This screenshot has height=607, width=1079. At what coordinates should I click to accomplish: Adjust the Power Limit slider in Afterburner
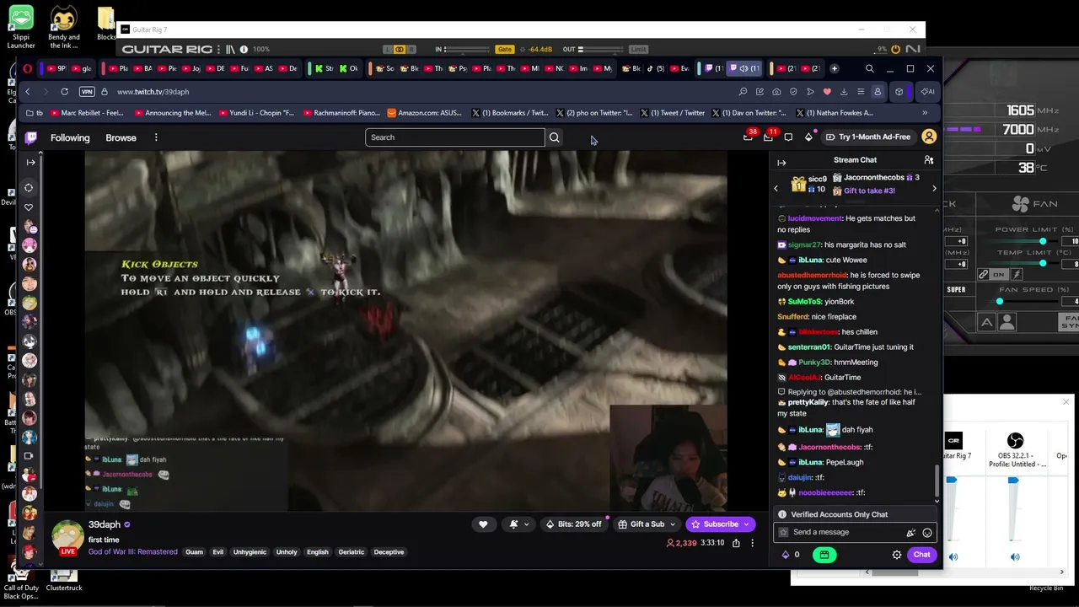tap(1043, 241)
